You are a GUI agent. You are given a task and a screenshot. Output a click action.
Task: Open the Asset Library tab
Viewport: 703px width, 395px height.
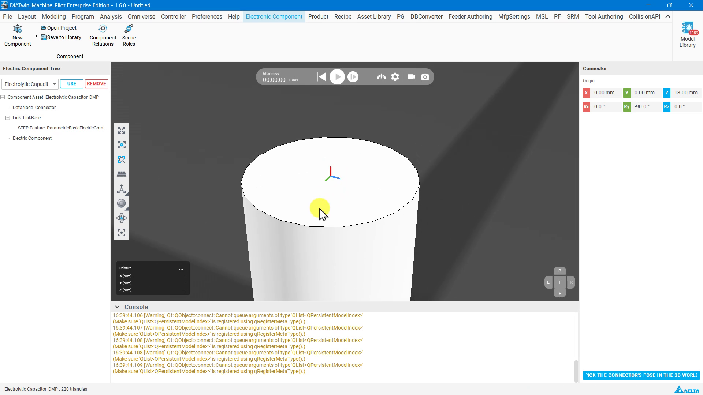pos(374,16)
